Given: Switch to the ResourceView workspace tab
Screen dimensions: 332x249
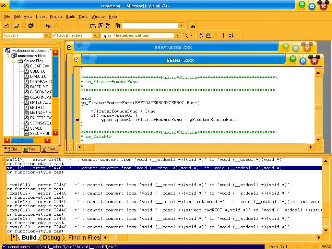Looking at the screenshot, I should click(x=31, y=149).
